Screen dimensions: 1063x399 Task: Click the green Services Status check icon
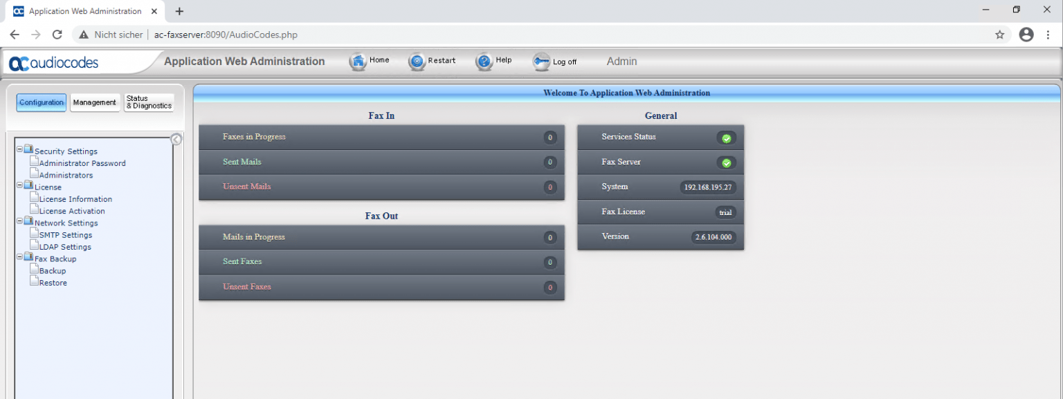pyautogui.click(x=725, y=138)
